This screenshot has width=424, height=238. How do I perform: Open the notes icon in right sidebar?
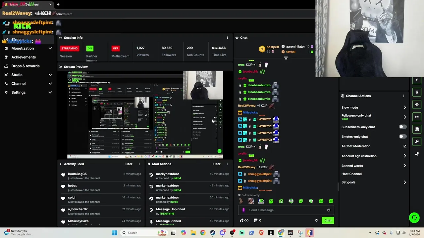pos(417,92)
